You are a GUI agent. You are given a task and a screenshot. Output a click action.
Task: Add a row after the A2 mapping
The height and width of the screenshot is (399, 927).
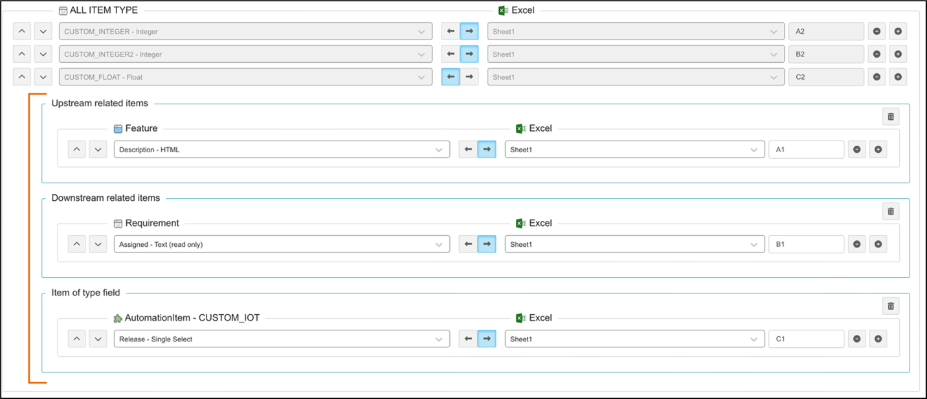tap(898, 32)
